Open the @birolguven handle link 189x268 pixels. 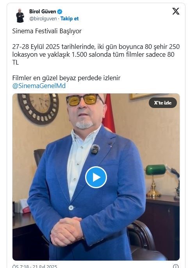43,19
